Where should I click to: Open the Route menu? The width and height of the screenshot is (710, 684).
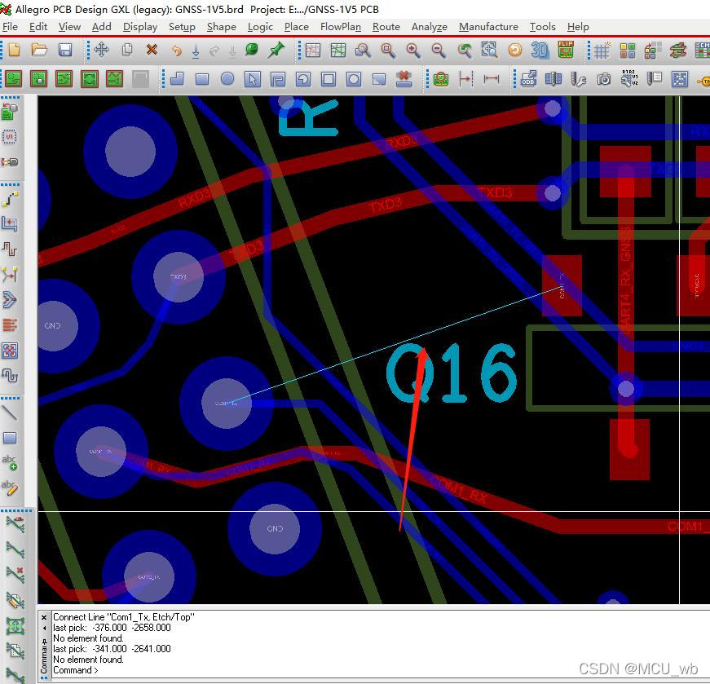[386, 27]
